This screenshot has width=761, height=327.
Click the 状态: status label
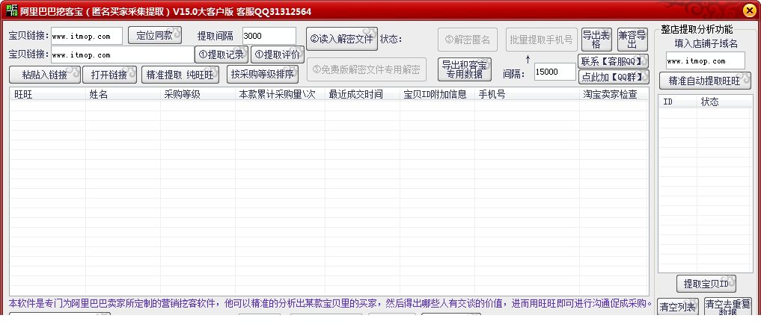(391, 39)
